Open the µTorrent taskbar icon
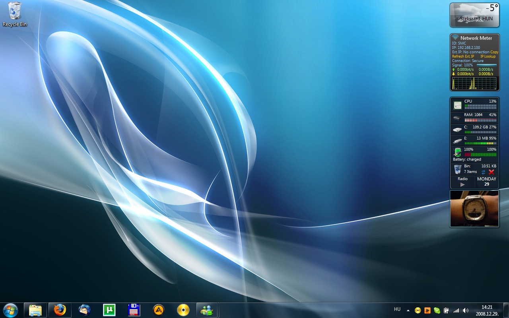This screenshot has width=509, height=318. pyautogui.click(x=109, y=310)
